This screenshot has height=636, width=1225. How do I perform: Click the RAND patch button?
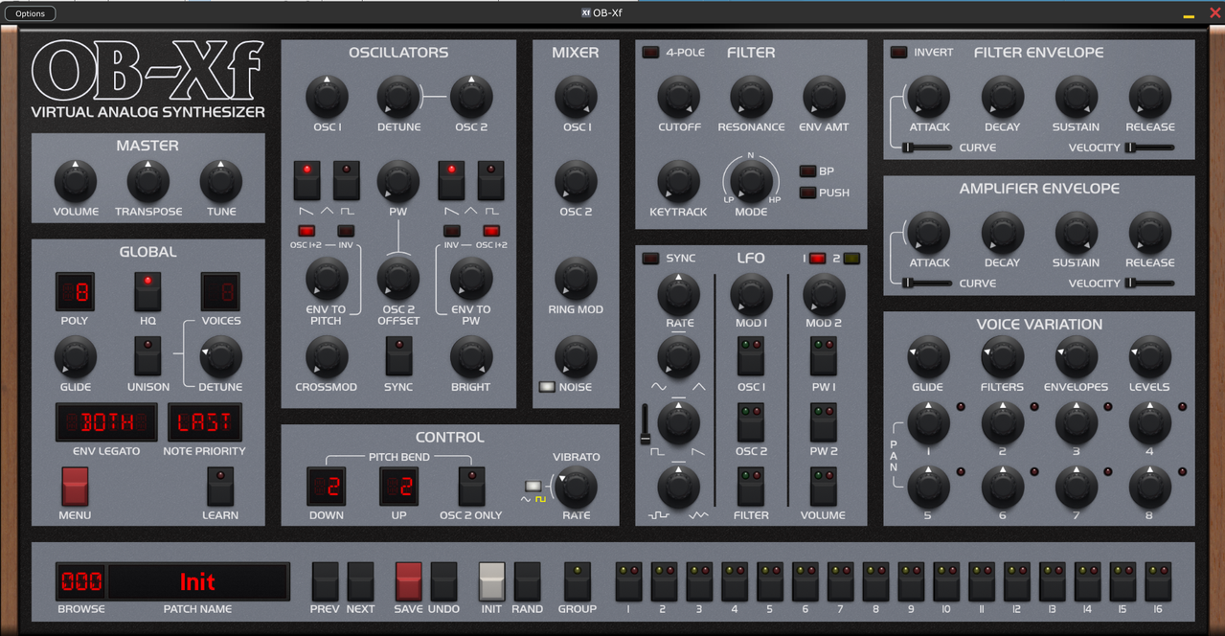pos(528,581)
